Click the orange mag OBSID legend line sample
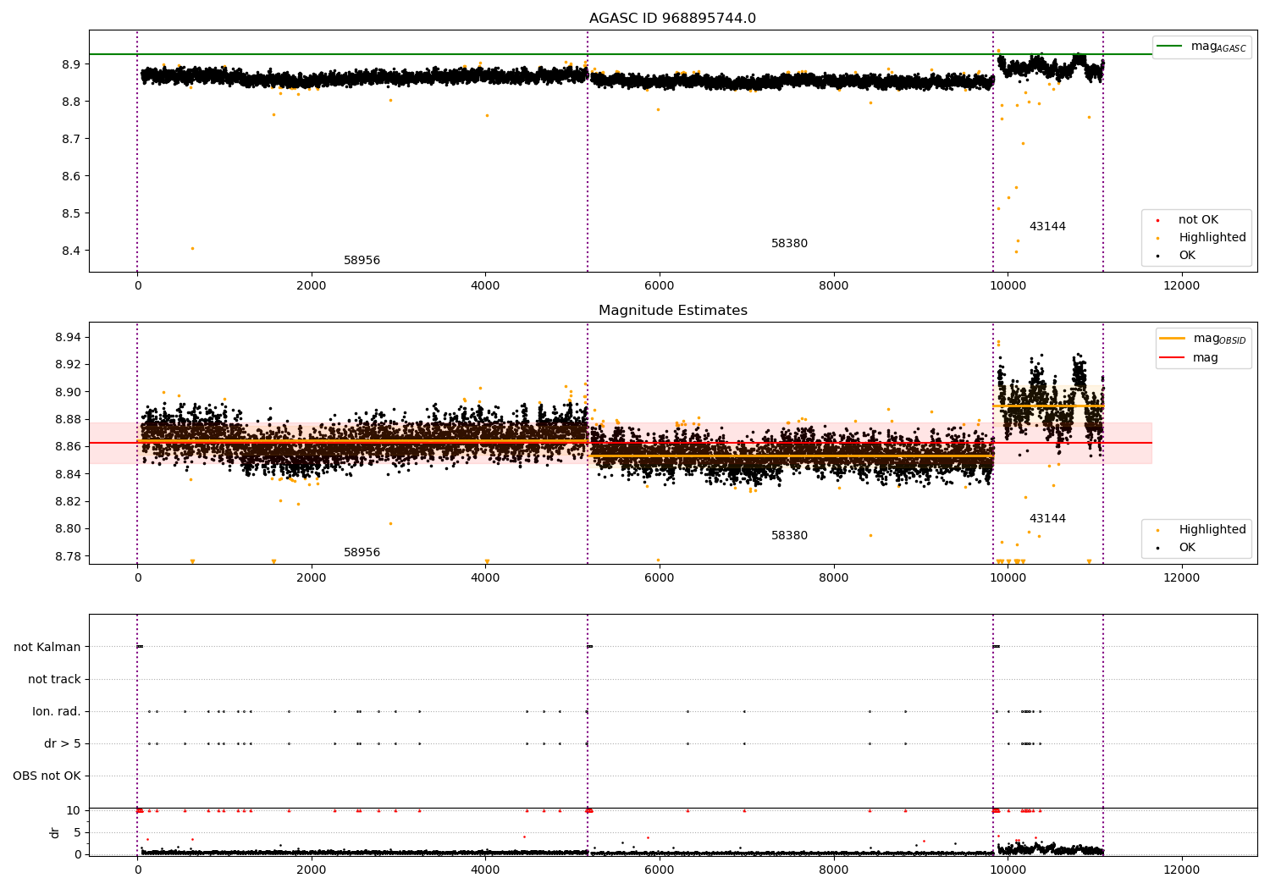The width and height of the screenshot is (1270, 889). point(1172,338)
